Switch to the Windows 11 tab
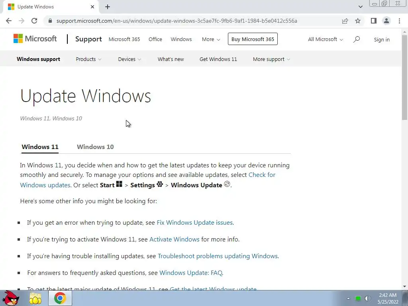408x306 pixels. coord(40,147)
